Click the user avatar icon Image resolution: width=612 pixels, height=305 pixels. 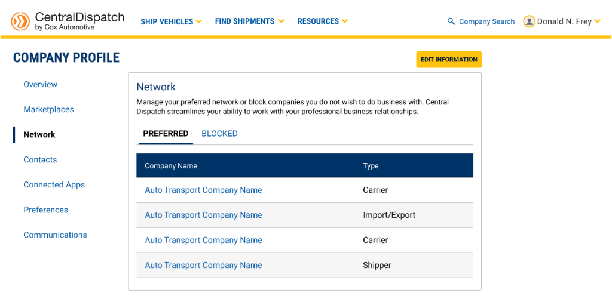tap(529, 21)
